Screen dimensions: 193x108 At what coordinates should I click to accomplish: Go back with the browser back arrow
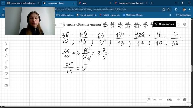pyautogui.click(x=3, y=9)
